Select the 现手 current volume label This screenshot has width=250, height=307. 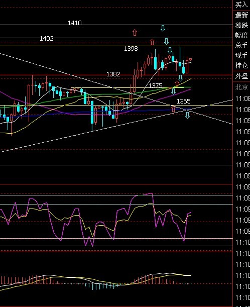tap(241, 55)
